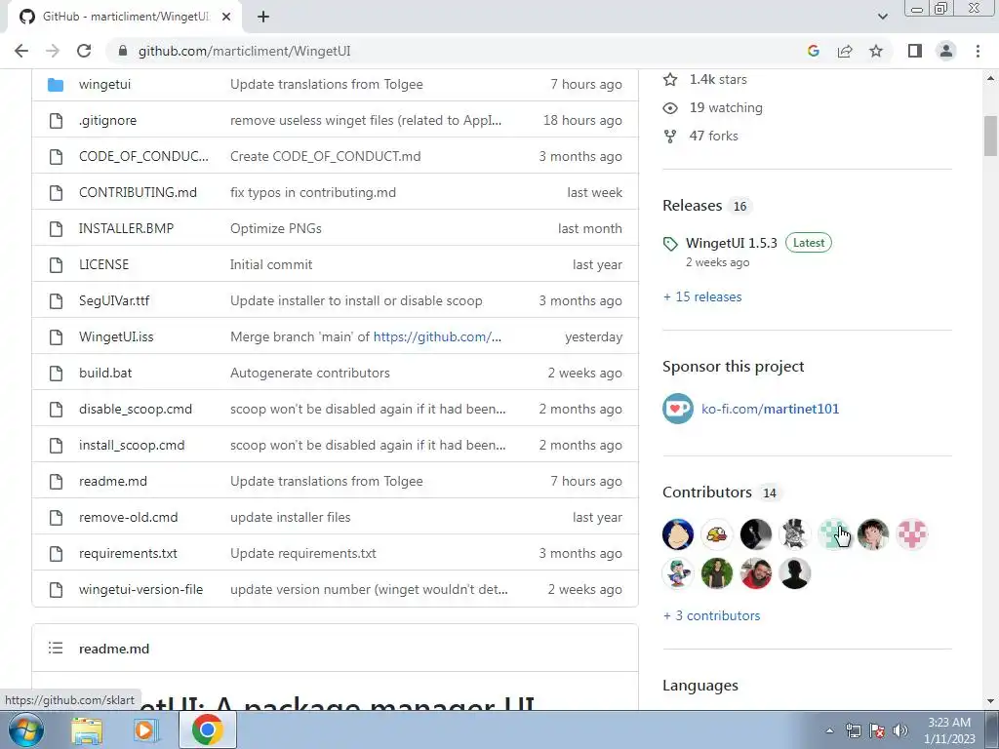The image size is (999, 749).
Task: Show + 3 contributors
Action: 711,616
